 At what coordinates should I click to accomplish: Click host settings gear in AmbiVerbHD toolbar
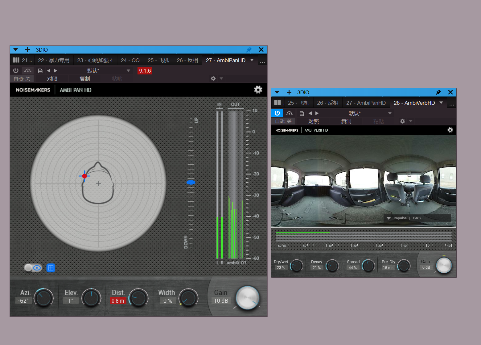(x=402, y=121)
